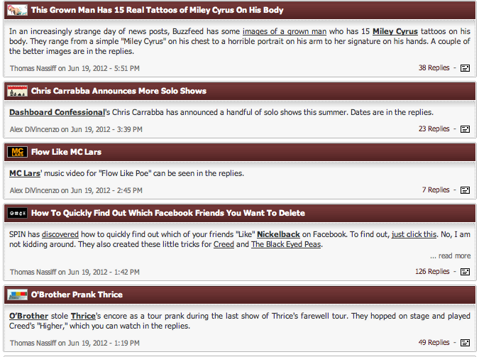
Task: Follow the Thrice artist link
Action: [82, 316]
